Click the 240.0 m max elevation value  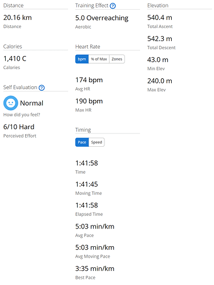pyautogui.click(x=160, y=81)
